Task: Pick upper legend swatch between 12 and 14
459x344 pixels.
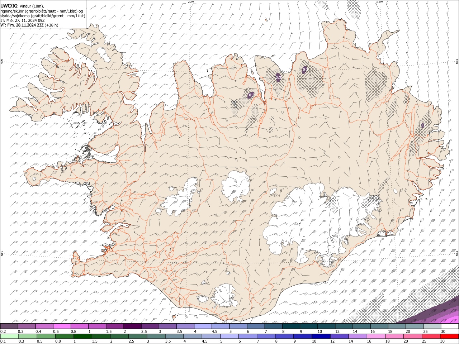Action: tap(344, 326)
